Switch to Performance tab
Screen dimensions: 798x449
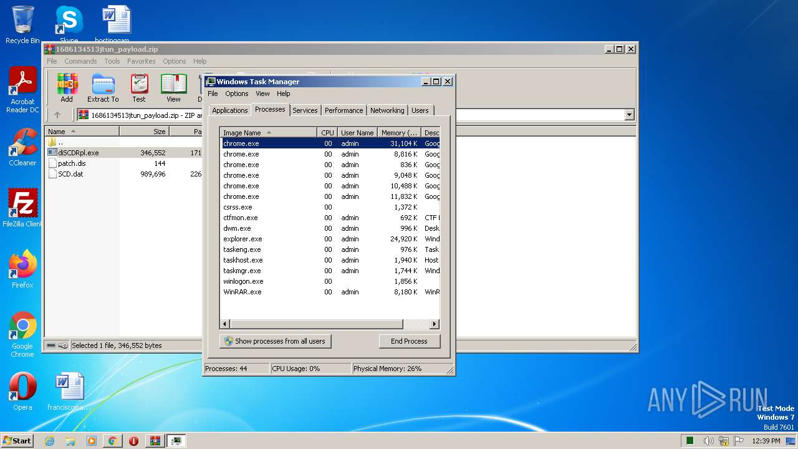(x=344, y=110)
